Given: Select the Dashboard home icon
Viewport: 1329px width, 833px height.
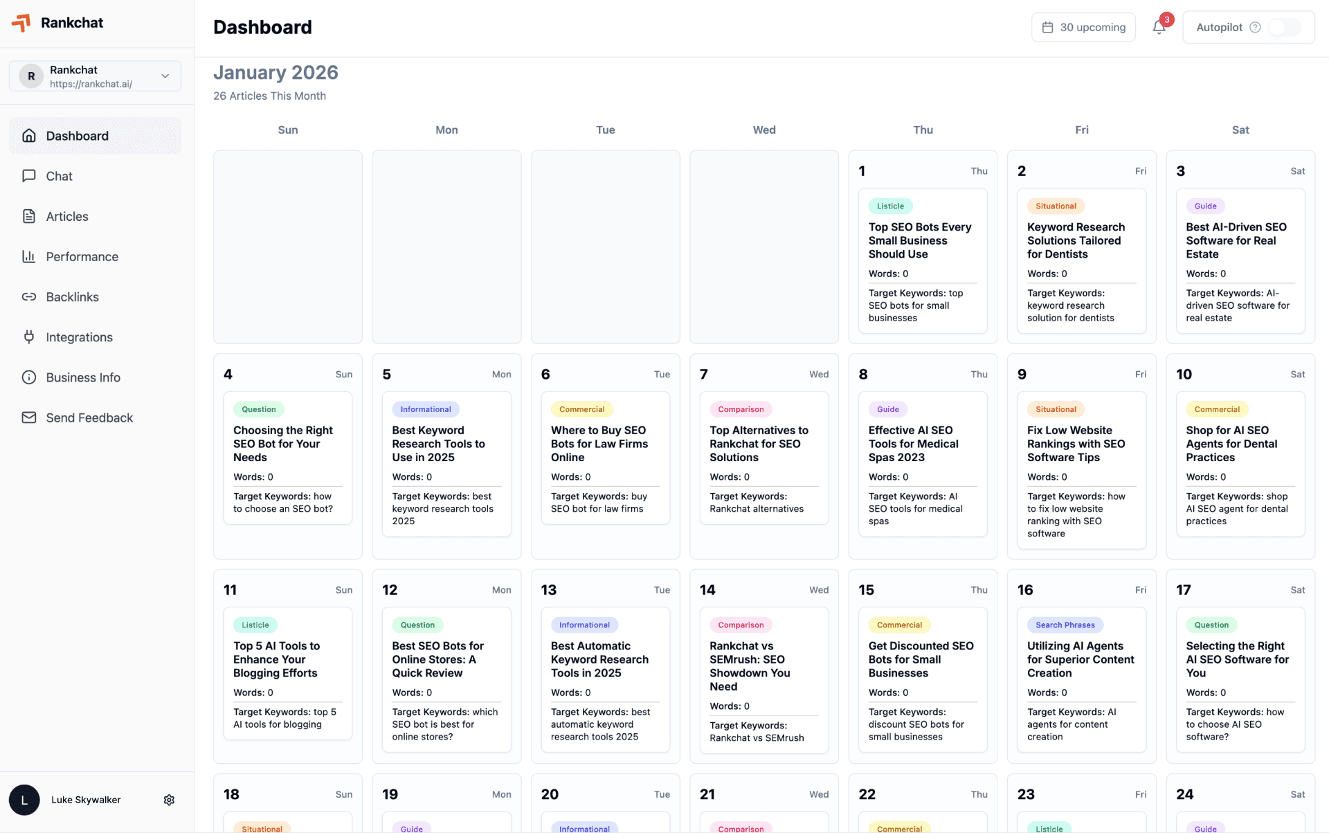Looking at the screenshot, I should coord(29,136).
